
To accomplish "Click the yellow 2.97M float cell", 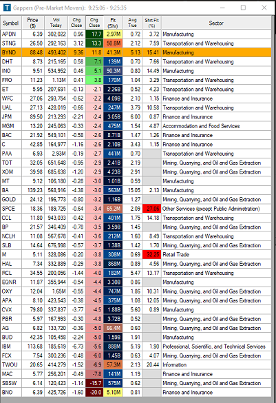I will click(113, 34).
